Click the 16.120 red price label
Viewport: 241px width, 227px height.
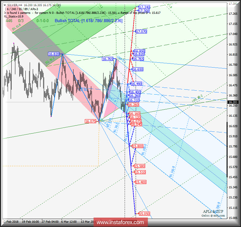[135, 117]
